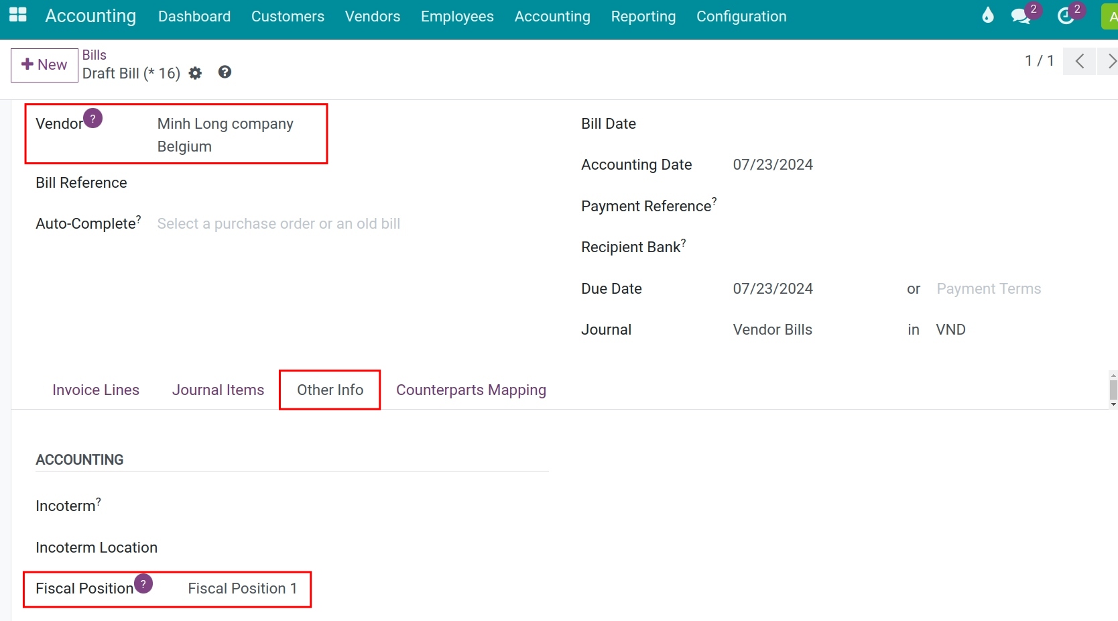Open the Accounting dropdown menu in navbar
The width and height of the screenshot is (1118, 621).
[x=552, y=16]
